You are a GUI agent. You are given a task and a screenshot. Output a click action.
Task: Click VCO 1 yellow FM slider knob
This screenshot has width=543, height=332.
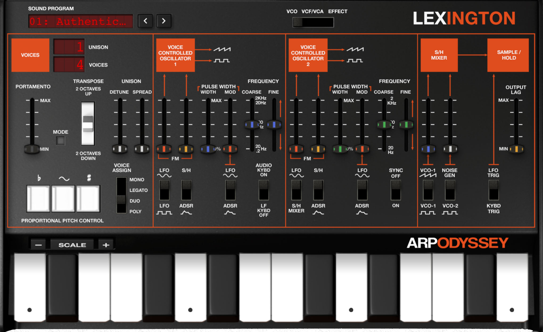coord(186,149)
